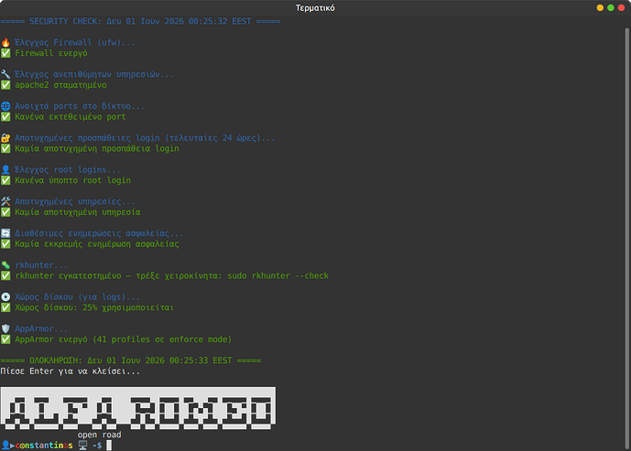The height and width of the screenshot is (451, 631).
Task: Click the Τερματικό window title
Action: point(315,7)
